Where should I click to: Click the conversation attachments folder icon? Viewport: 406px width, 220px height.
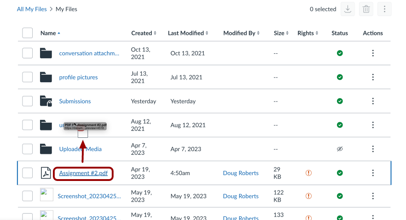coord(46,53)
